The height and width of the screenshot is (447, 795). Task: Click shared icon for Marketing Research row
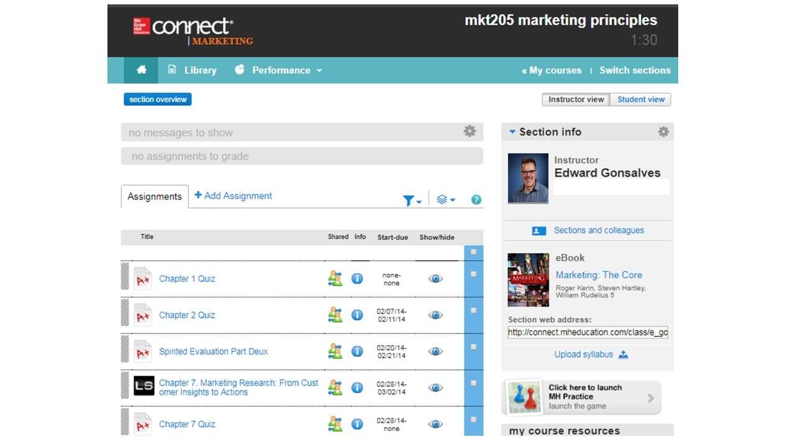coord(335,387)
